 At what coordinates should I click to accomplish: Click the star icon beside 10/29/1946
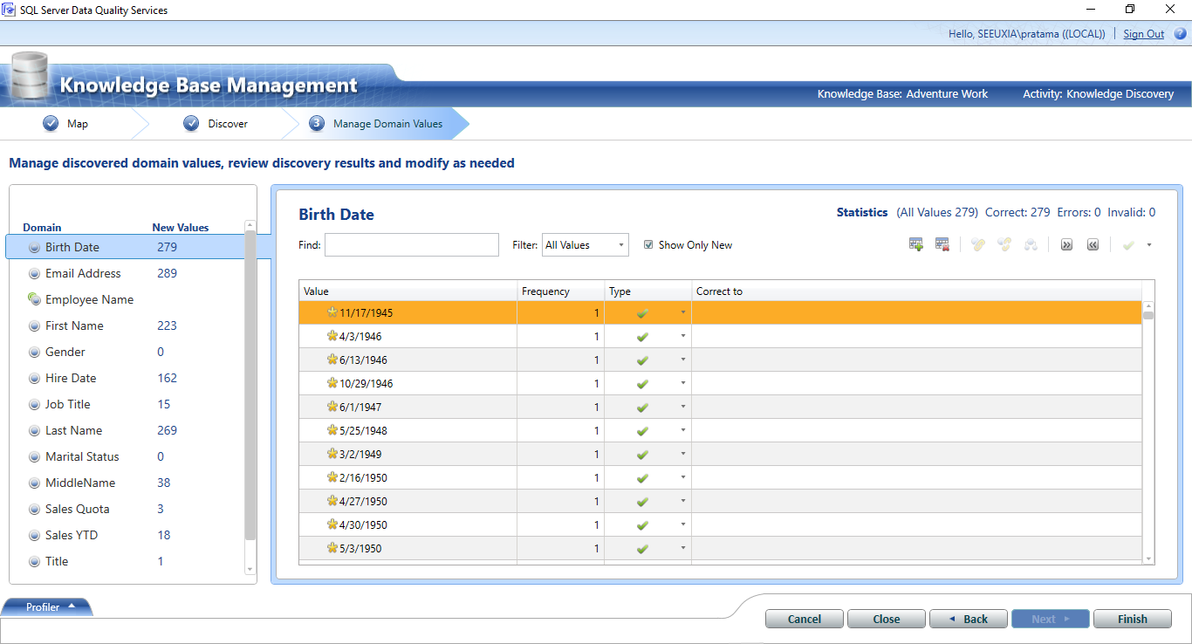tap(332, 383)
